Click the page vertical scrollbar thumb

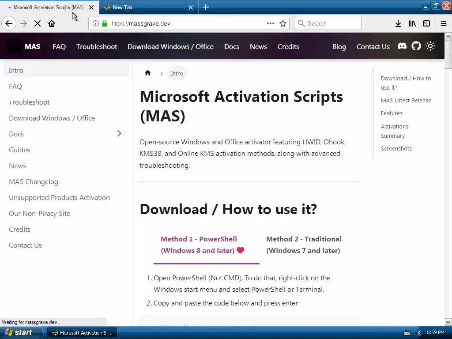pyautogui.click(x=448, y=54)
